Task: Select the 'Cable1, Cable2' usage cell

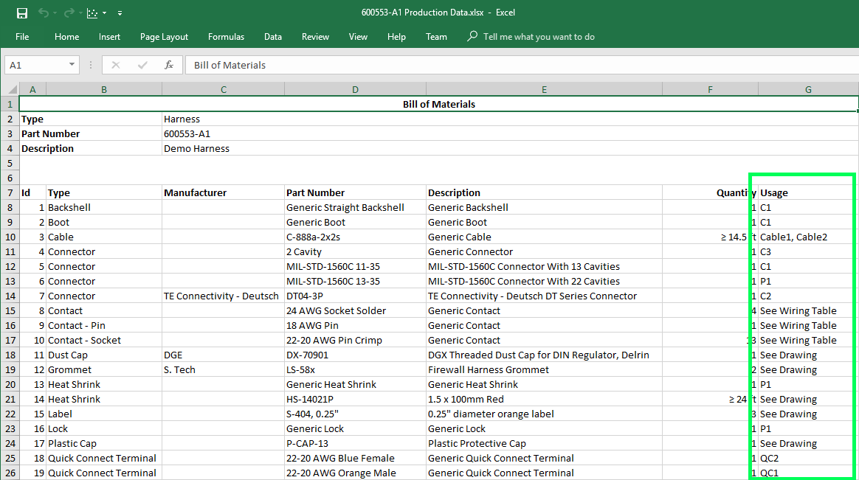Action: point(808,237)
